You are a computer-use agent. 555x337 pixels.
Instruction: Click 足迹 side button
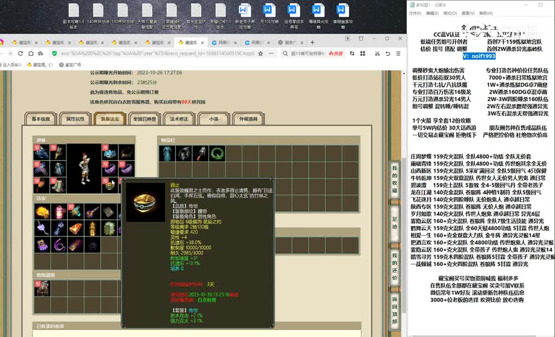pyautogui.click(x=395, y=223)
